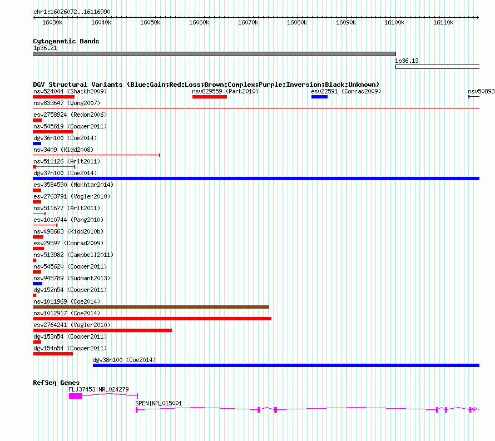Select the 1p36.13 cytogenetic band label

pos(407,61)
